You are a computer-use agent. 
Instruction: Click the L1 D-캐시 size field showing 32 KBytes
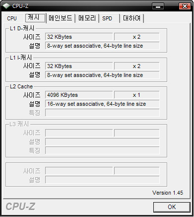(79, 37)
